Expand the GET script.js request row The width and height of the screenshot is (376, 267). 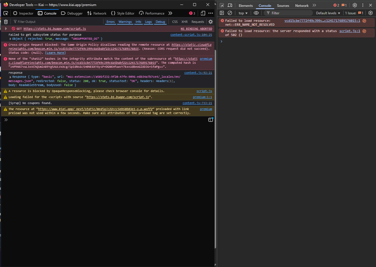tap(6, 29)
